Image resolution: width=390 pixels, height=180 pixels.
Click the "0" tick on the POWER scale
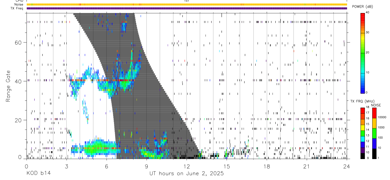click(x=367, y=92)
